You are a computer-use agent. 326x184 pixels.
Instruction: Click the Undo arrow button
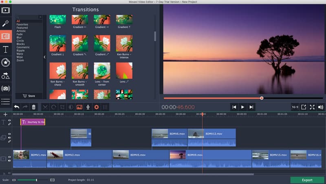coord(17,107)
